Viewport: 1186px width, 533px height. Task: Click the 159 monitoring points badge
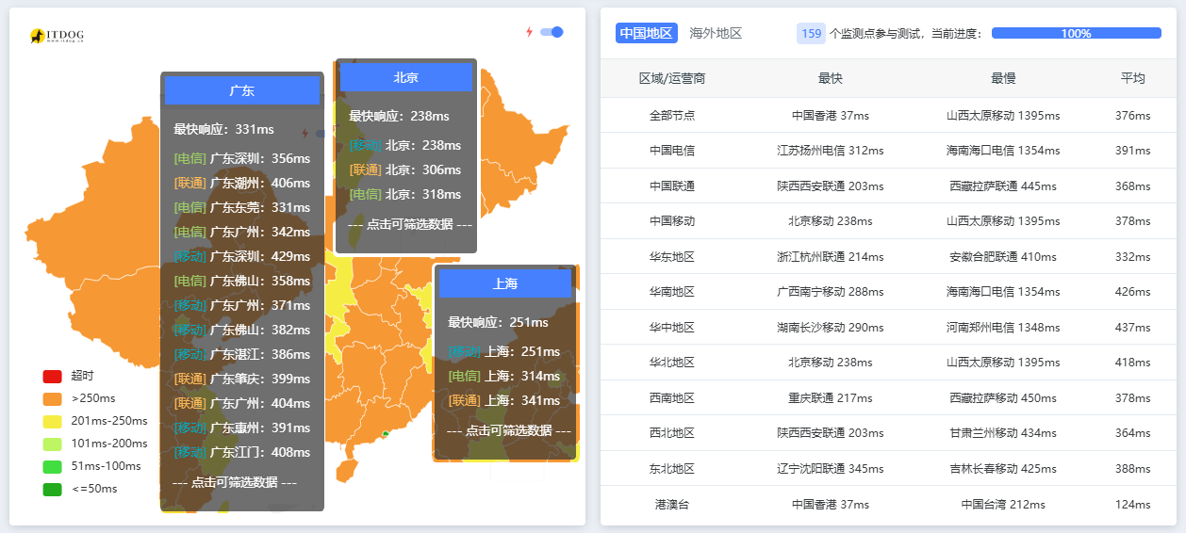click(811, 33)
